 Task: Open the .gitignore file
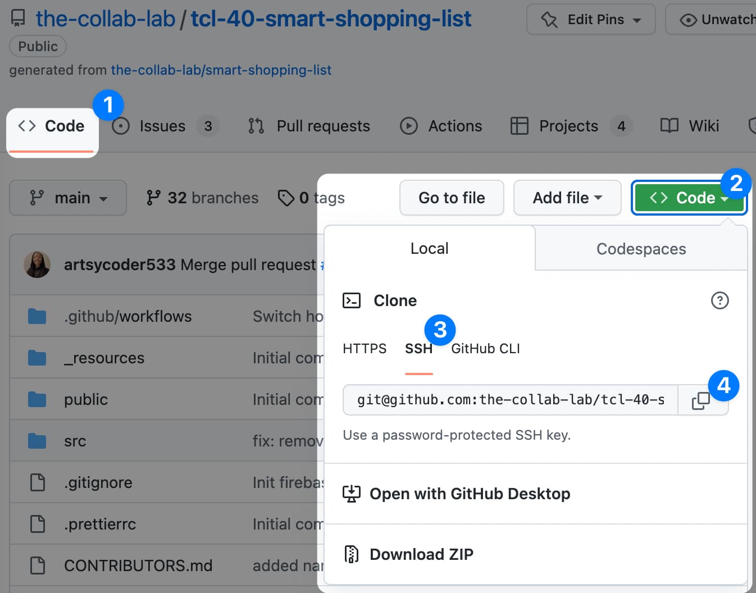click(x=98, y=482)
